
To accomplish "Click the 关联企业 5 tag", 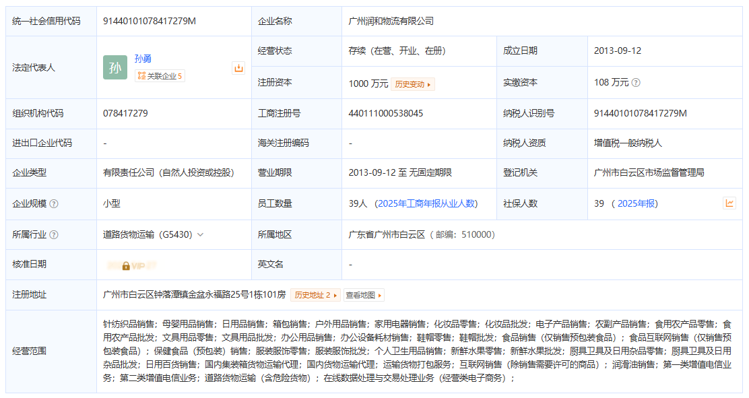I will (160, 76).
